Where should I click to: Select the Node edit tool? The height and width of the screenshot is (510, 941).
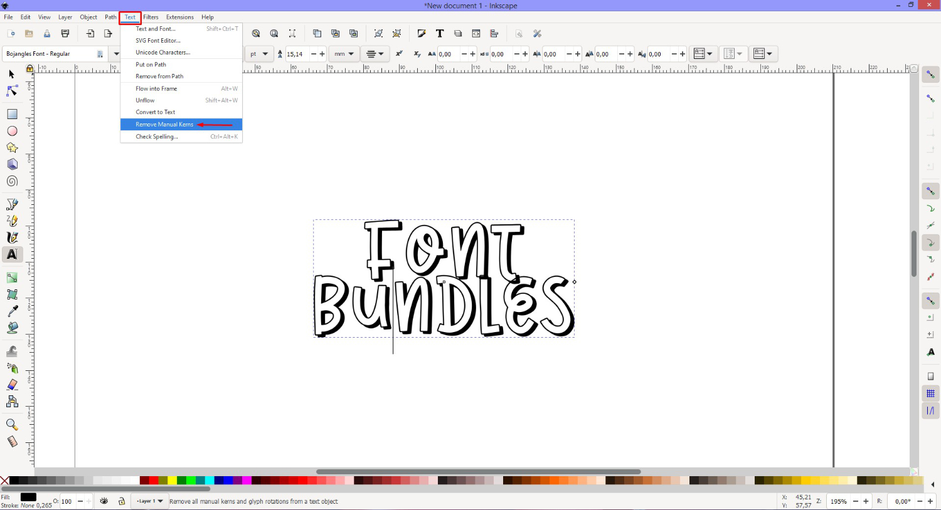point(12,91)
